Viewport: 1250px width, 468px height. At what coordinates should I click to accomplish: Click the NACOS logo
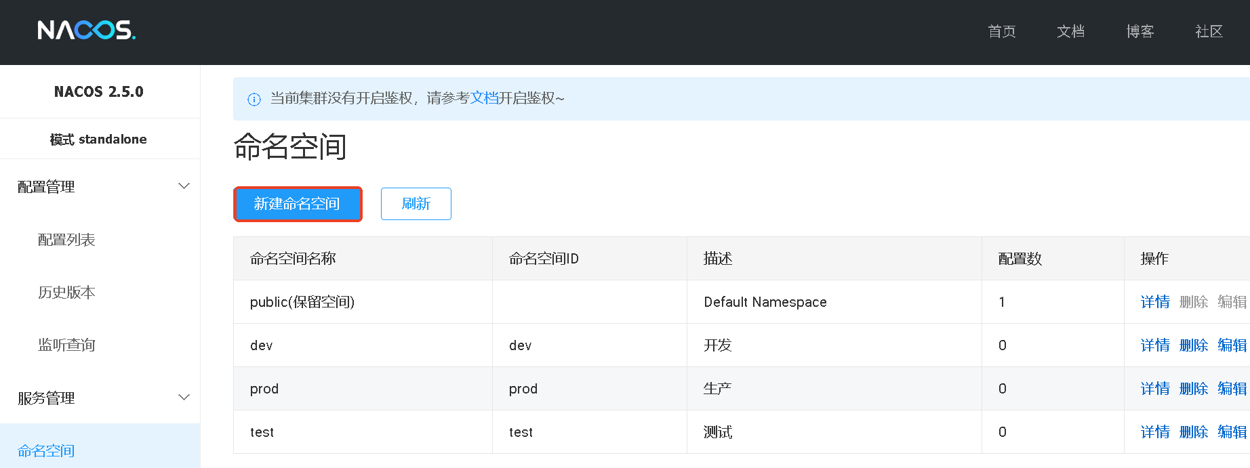coord(87,30)
